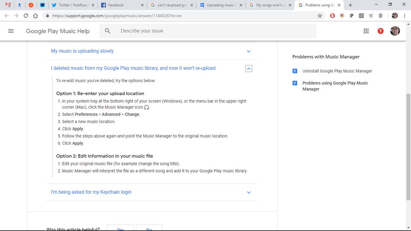411x231 pixels.
Task: Go back to the previous page
Action: coord(7,16)
